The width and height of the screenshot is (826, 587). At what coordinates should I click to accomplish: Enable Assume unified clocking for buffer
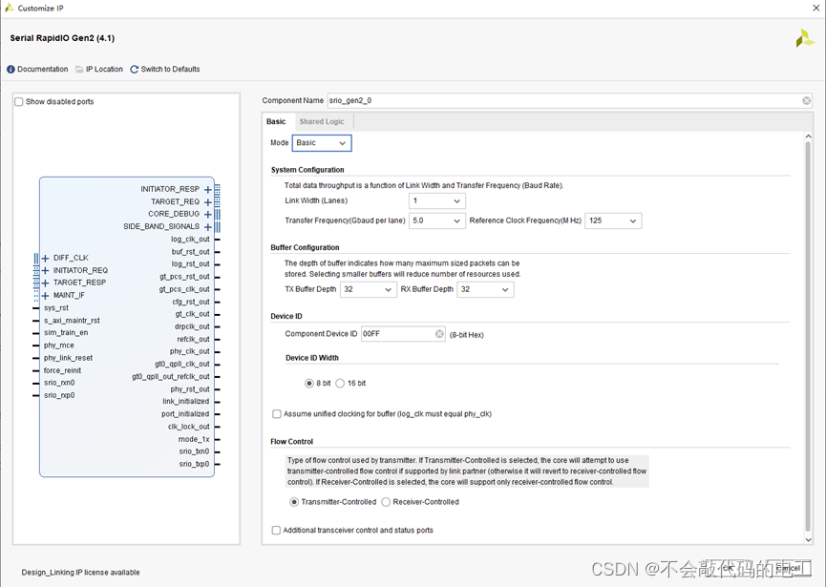click(277, 414)
